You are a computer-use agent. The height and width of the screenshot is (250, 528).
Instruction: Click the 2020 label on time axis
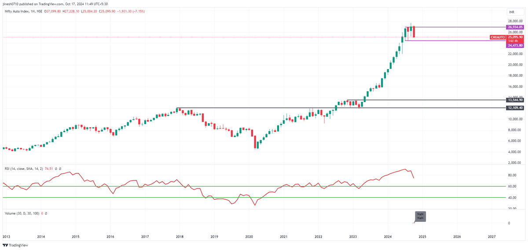click(249, 236)
